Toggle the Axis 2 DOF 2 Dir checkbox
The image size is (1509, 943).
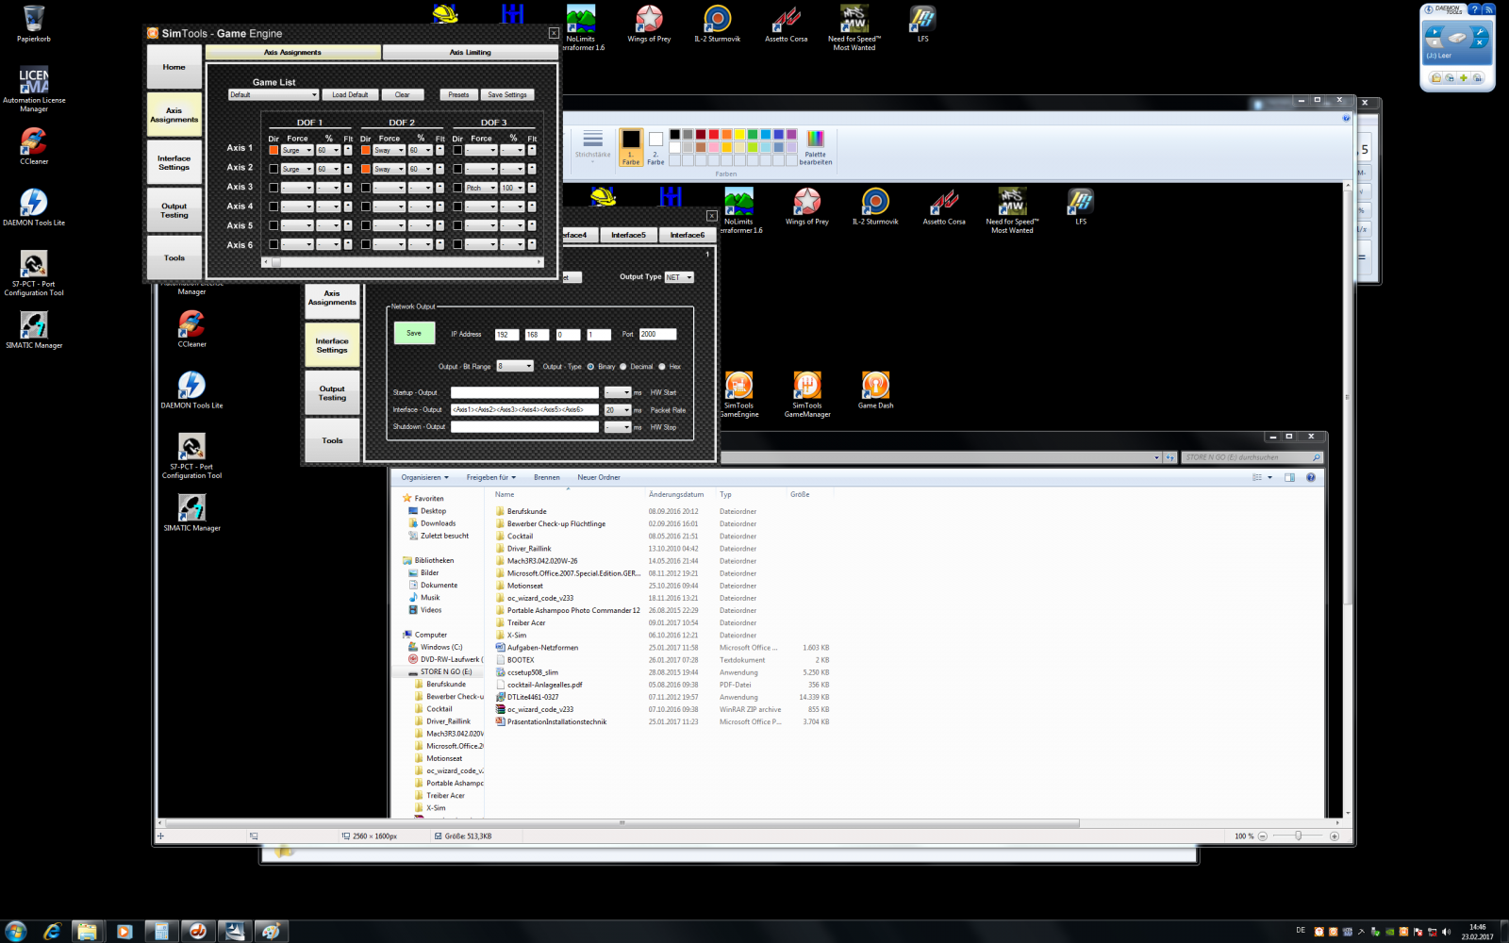365,169
